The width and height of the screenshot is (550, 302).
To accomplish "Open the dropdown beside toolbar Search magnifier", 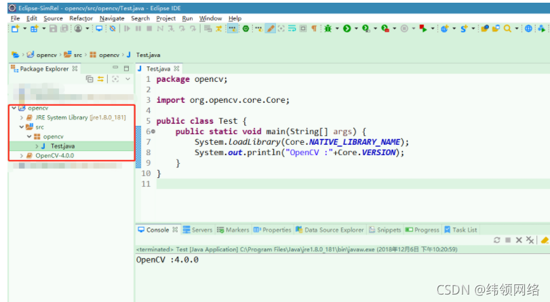I will click(x=516, y=28).
